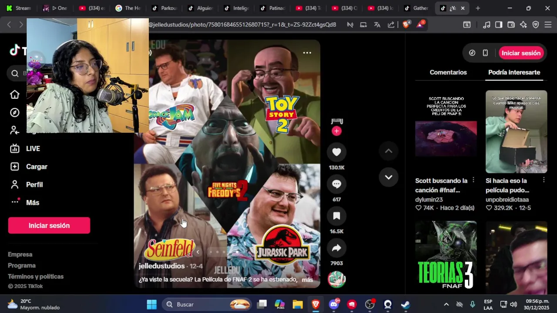Expand the caption with the más link
557x313 pixels.
tap(307, 280)
